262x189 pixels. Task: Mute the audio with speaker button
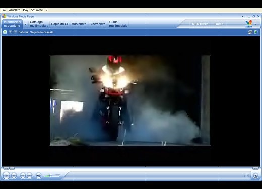tap(38, 176)
